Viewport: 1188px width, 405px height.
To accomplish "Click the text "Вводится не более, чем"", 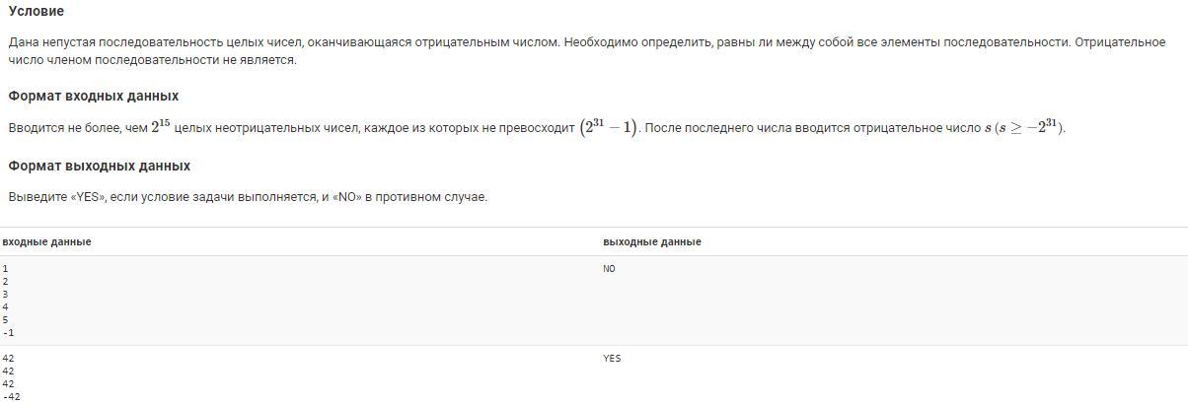I will (77, 128).
